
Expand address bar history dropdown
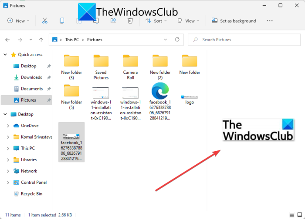coord(165,40)
